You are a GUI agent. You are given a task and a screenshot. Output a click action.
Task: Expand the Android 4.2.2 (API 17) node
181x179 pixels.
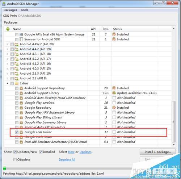pyautogui.click(x=7, y=59)
